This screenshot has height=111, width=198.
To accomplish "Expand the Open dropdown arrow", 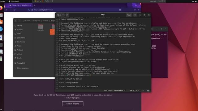I will coord(63,15).
